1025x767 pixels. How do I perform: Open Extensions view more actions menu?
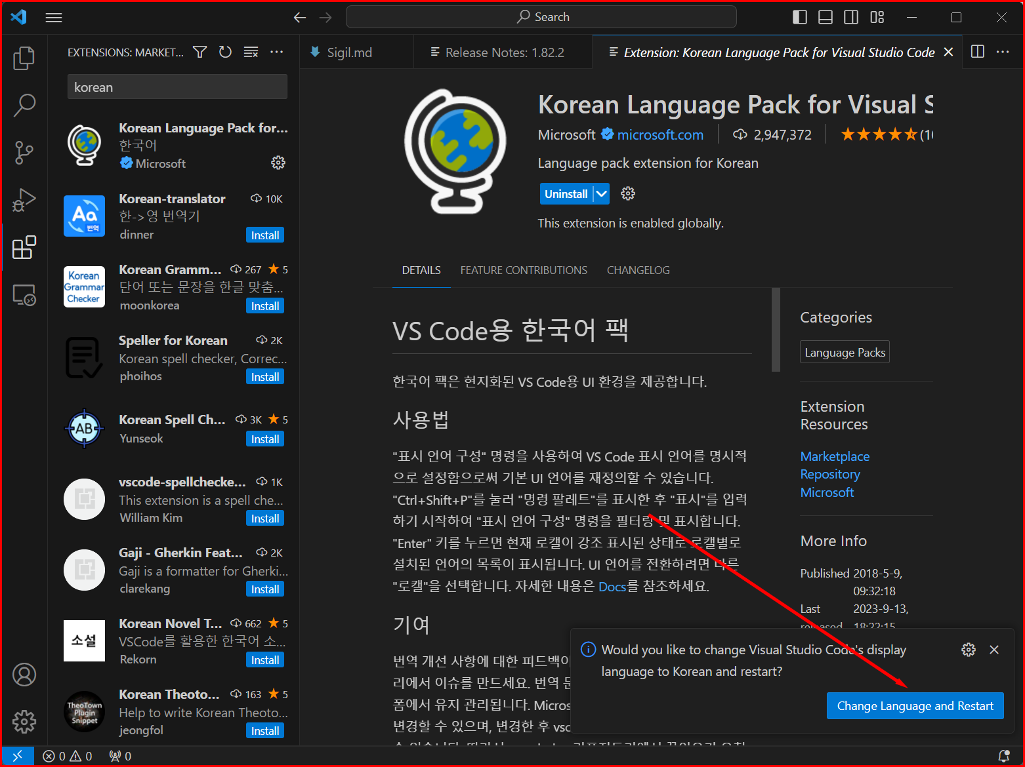click(277, 52)
